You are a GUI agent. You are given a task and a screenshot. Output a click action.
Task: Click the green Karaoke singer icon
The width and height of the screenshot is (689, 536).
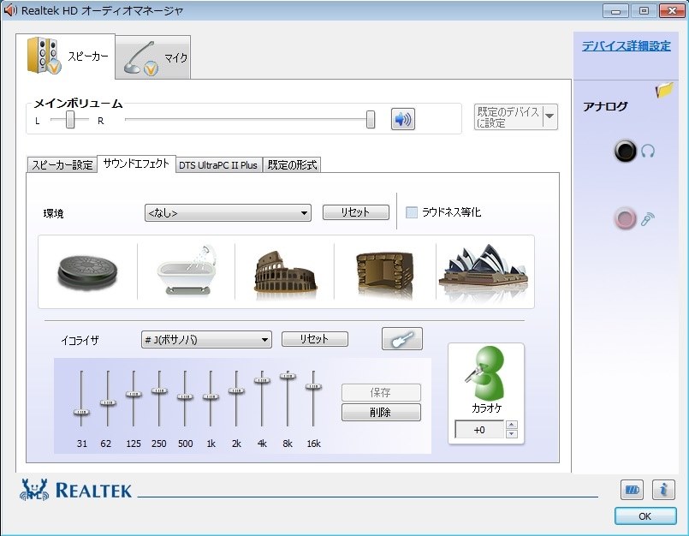click(485, 372)
